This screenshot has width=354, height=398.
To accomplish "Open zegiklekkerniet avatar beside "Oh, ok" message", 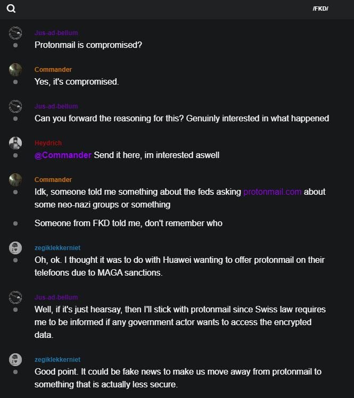I will click(x=15, y=248).
